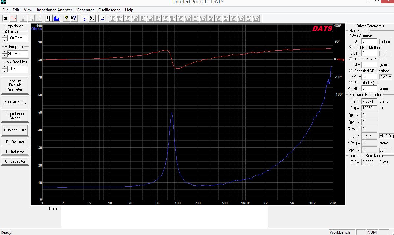Select the Specified SPL Method radio button
Screen dimensions: 394x235
point(350,71)
